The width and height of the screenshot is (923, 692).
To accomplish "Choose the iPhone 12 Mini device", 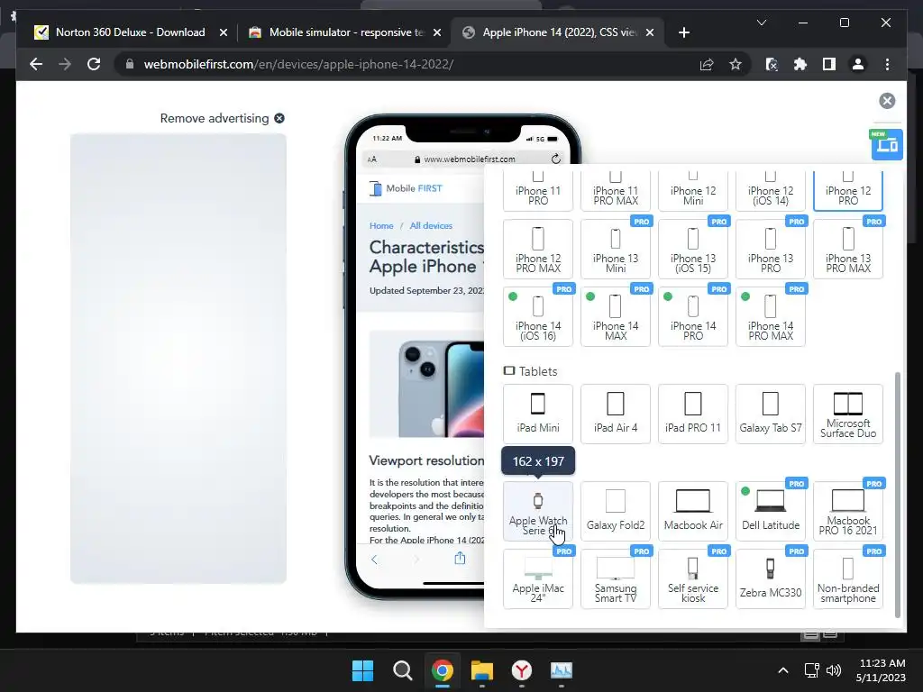I will tap(693, 190).
